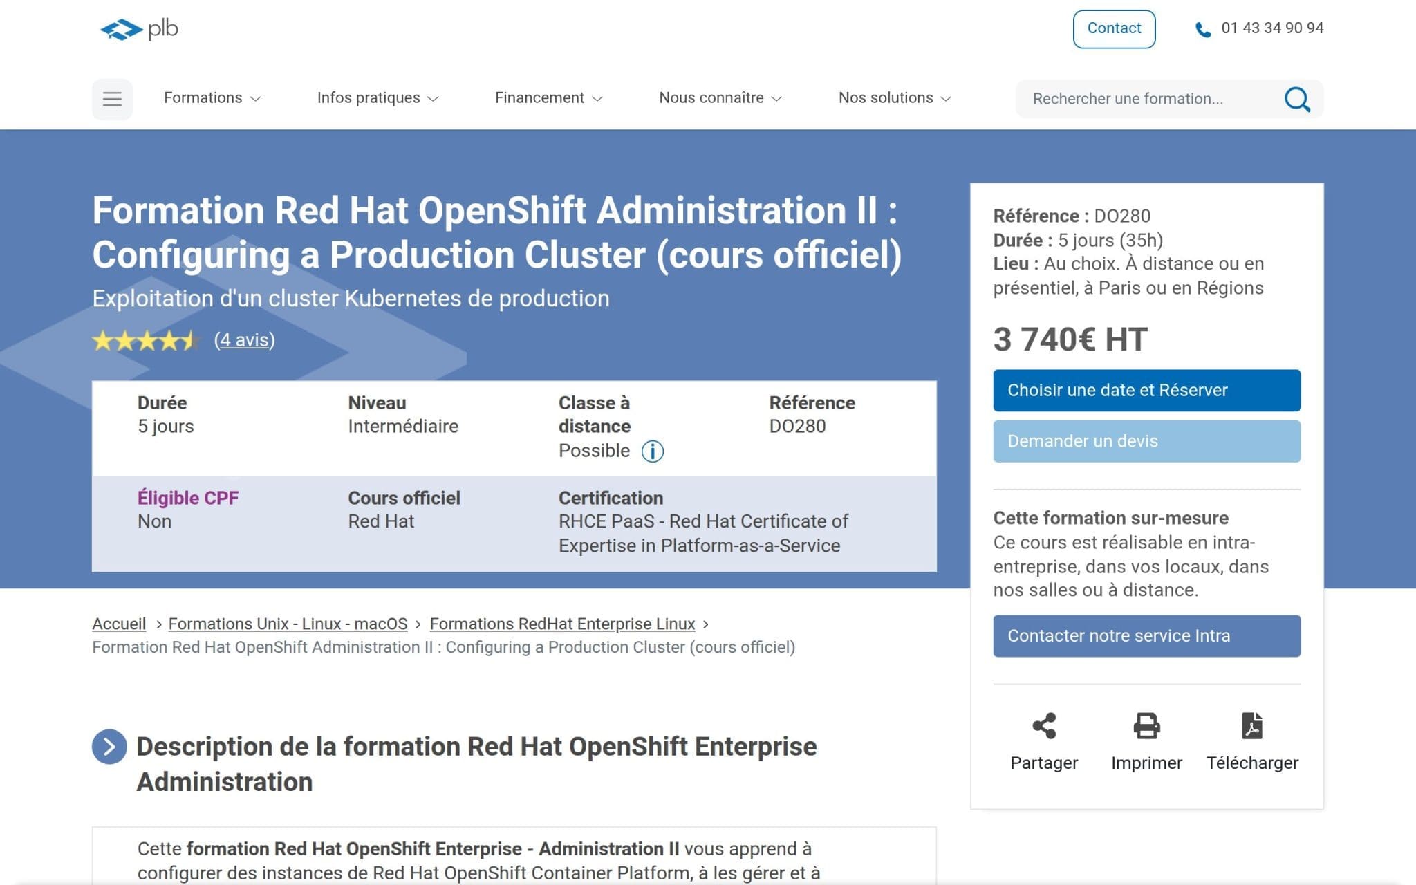The height and width of the screenshot is (885, 1416).
Task: Go to Accueil breadcrumb link
Action: (119, 624)
